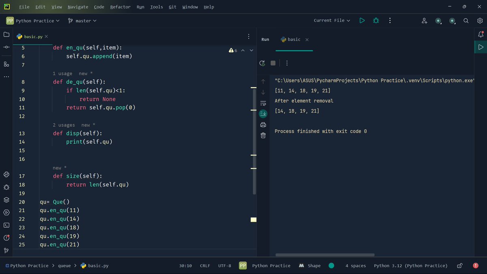Click the Shape indicator in status bar

pos(310,265)
